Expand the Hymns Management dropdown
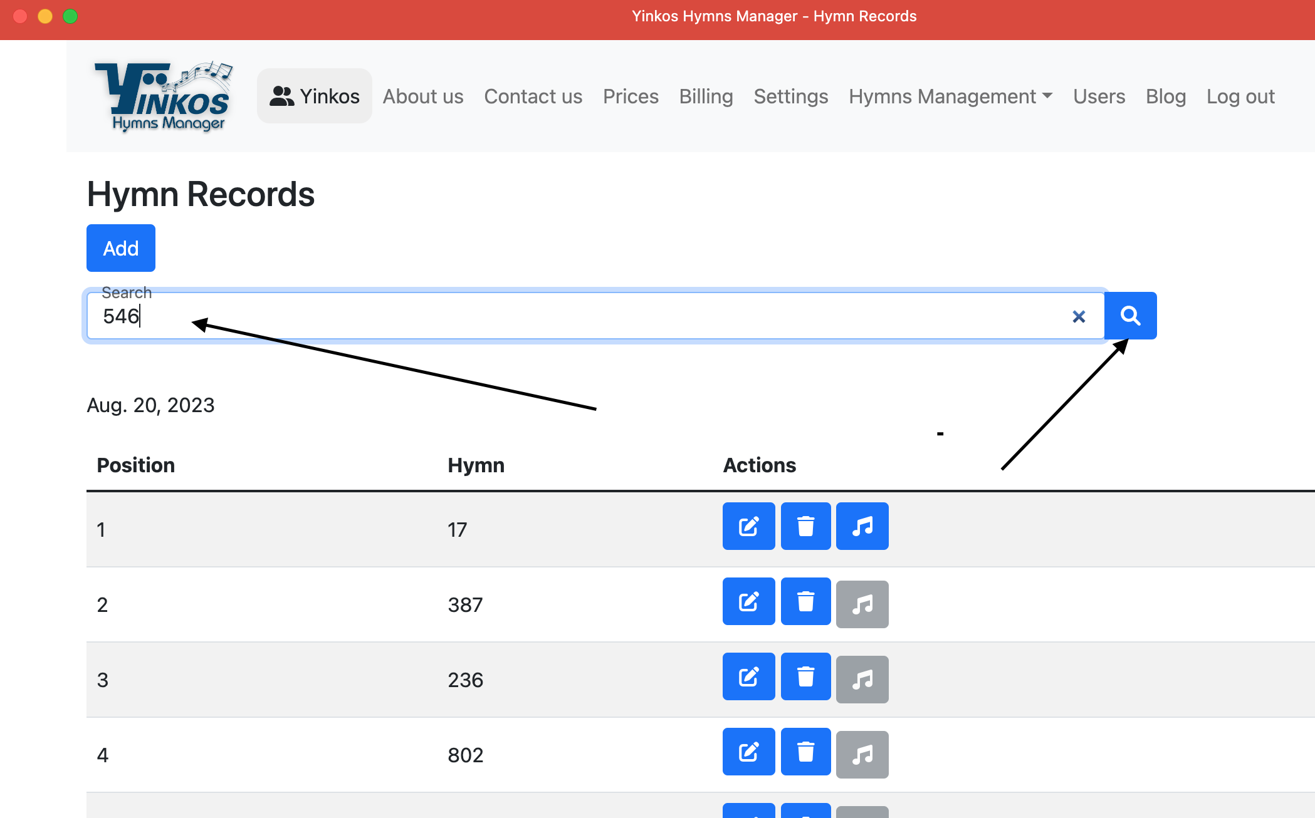The height and width of the screenshot is (818, 1315). [x=951, y=96]
